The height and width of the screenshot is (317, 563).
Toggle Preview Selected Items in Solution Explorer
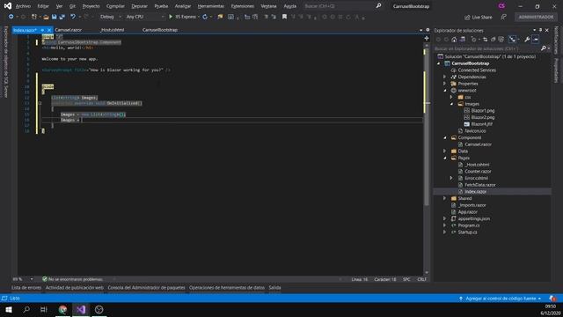[536, 40]
